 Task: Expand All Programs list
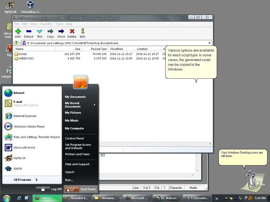[x=32, y=180]
